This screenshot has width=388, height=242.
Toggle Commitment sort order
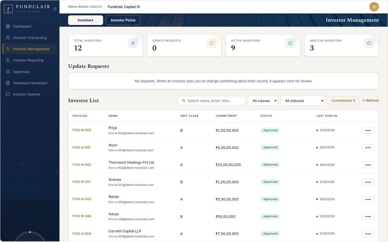(x=343, y=101)
